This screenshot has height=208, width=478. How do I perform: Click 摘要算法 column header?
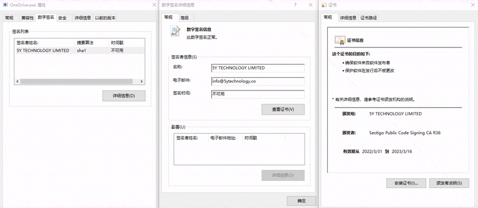click(92, 43)
